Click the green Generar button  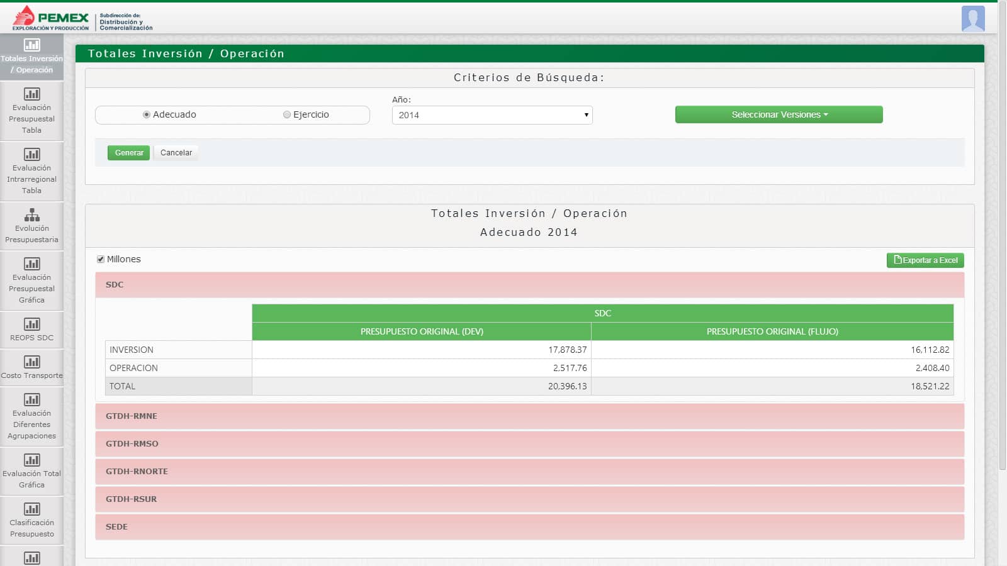(x=128, y=153)
